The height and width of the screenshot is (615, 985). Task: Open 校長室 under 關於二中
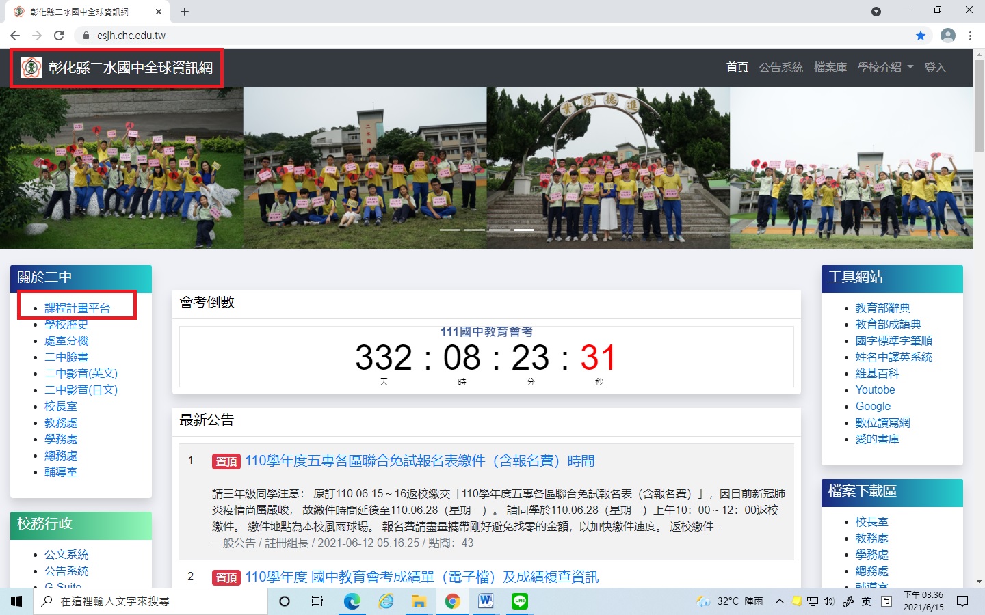[x=61, y=407]
